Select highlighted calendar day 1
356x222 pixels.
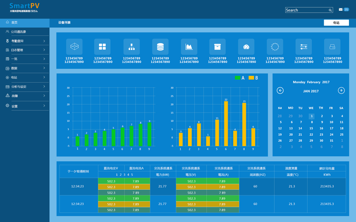point(311,116)
